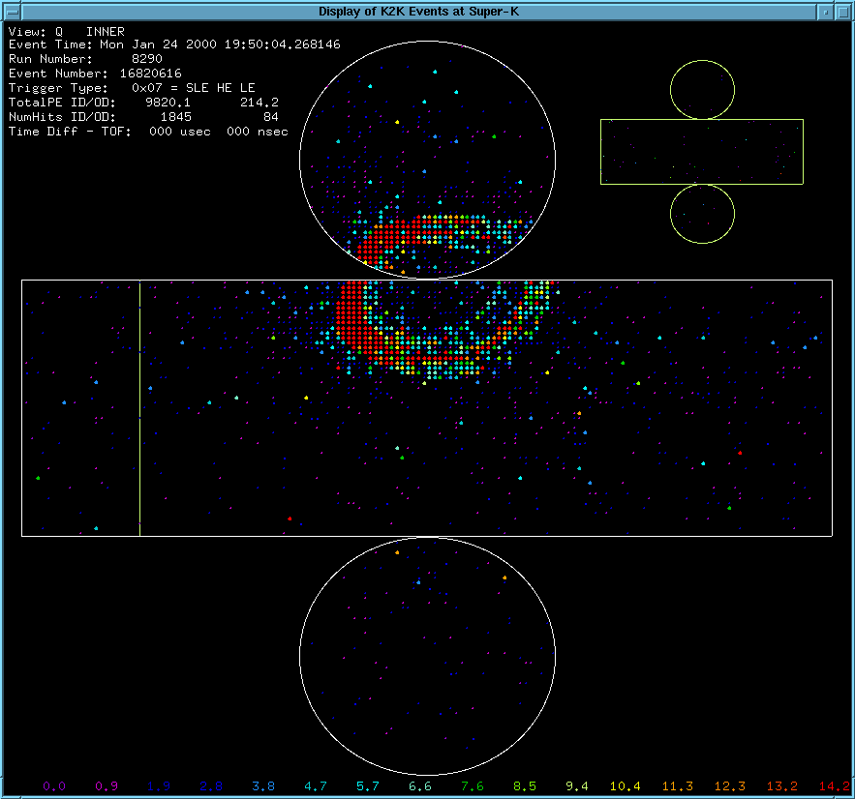The width and height of the screenshot is (855, 799).
Task: Click the 13.2 color scale value
Action: coord(782,786)
